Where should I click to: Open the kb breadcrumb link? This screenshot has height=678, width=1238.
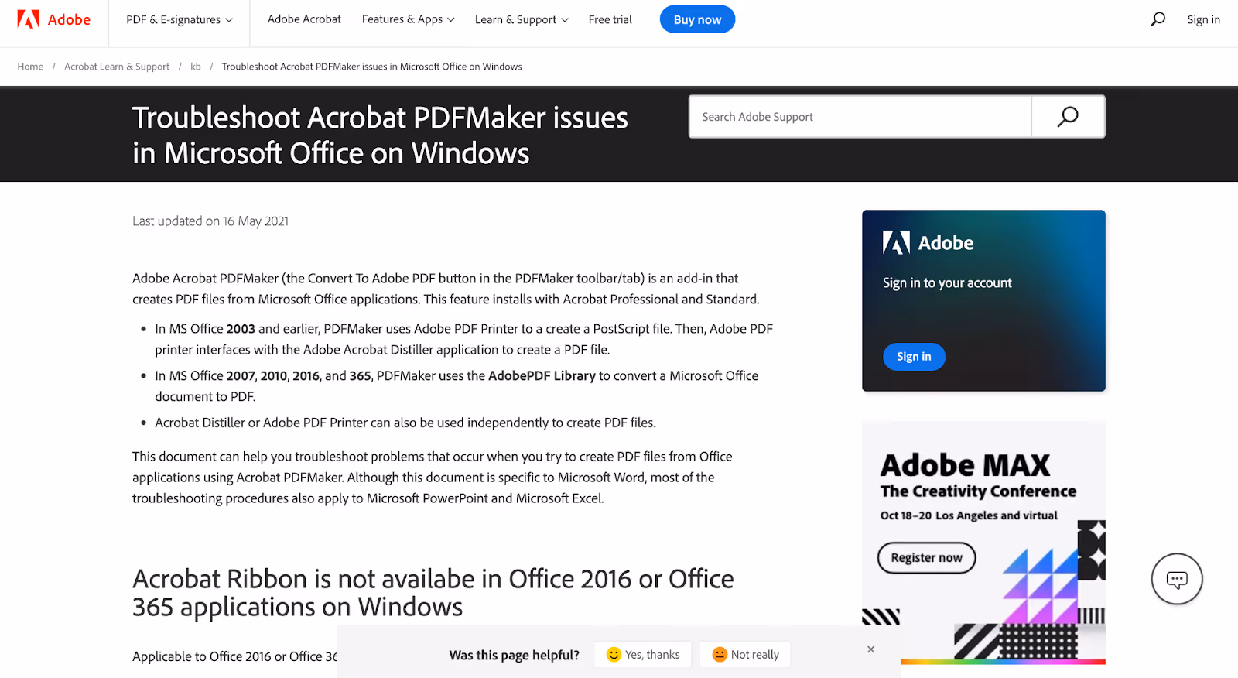(x=196, y=67)
